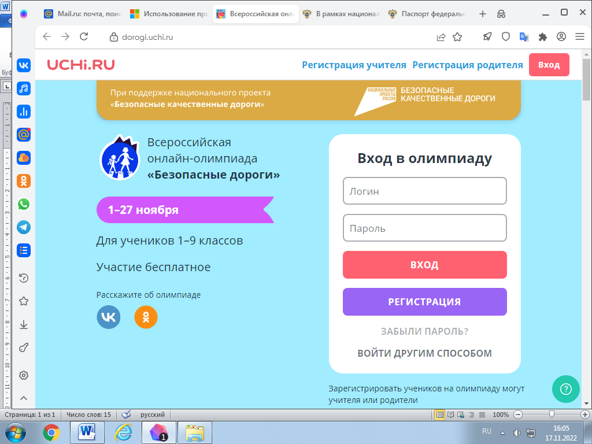Click the Word spell check status icon
Viewport: 592px width, 444px height.
(126, 415)
